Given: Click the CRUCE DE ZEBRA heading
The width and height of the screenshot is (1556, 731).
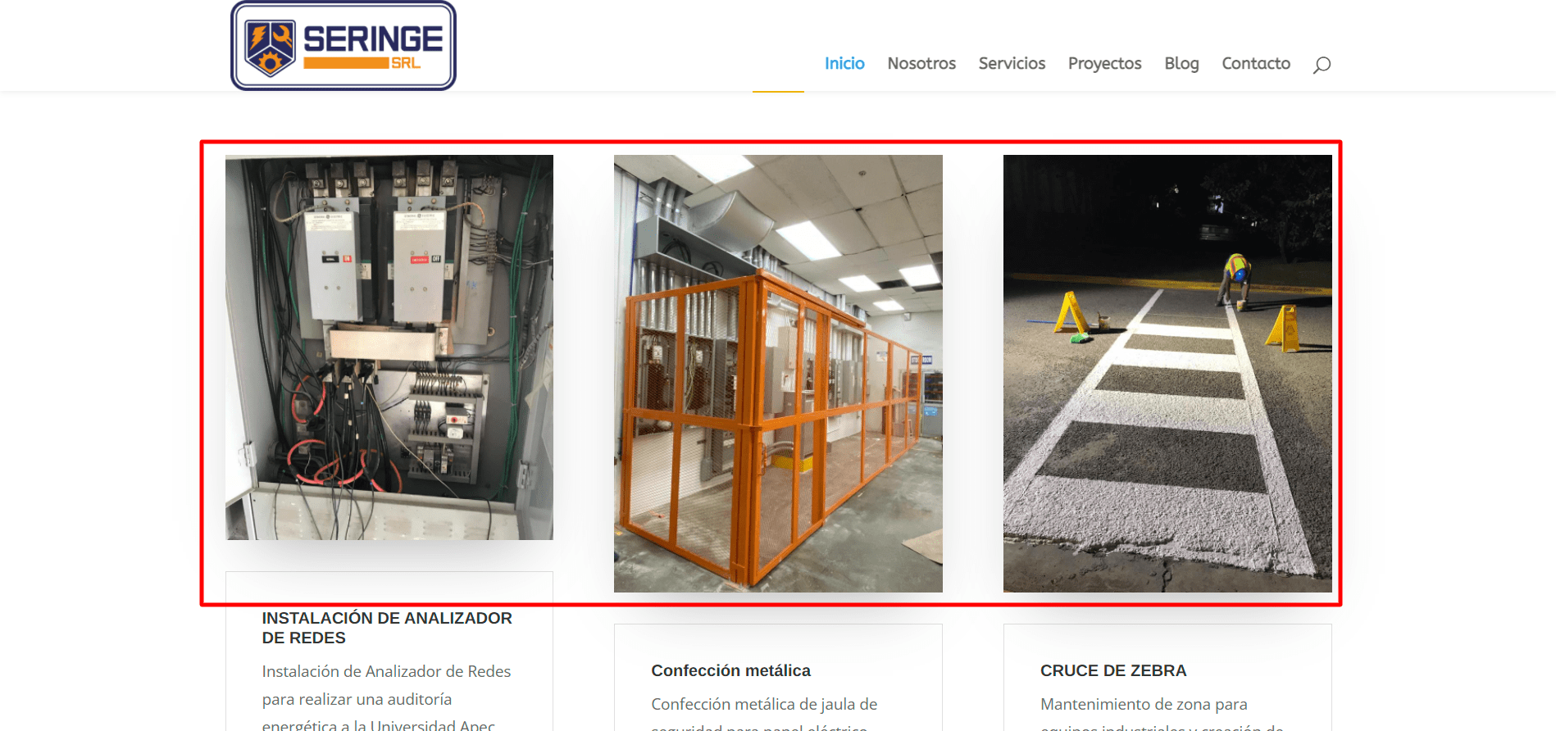Looking at the screenshot, I should 1113,670.
